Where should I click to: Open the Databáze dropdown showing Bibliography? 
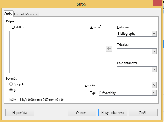point(137,34)
